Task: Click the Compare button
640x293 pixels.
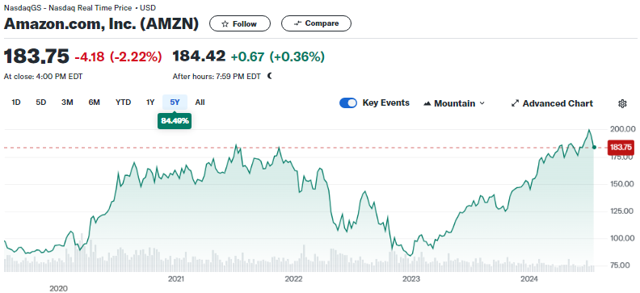Action: [x=316, y=23]
